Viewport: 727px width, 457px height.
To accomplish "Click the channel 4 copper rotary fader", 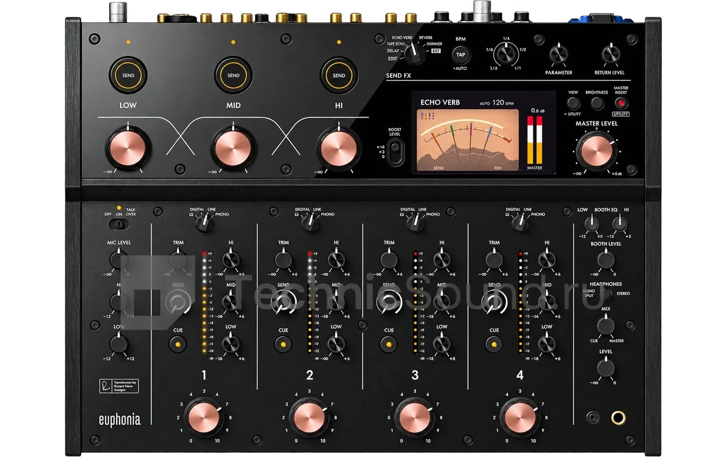I will [x=520, y=418].
